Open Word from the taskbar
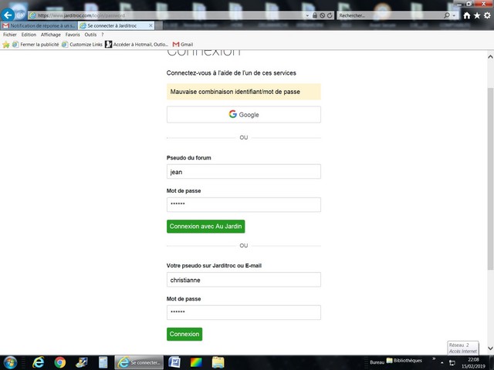Viewport: 494px width, 370px height. [x=174, y=362]
